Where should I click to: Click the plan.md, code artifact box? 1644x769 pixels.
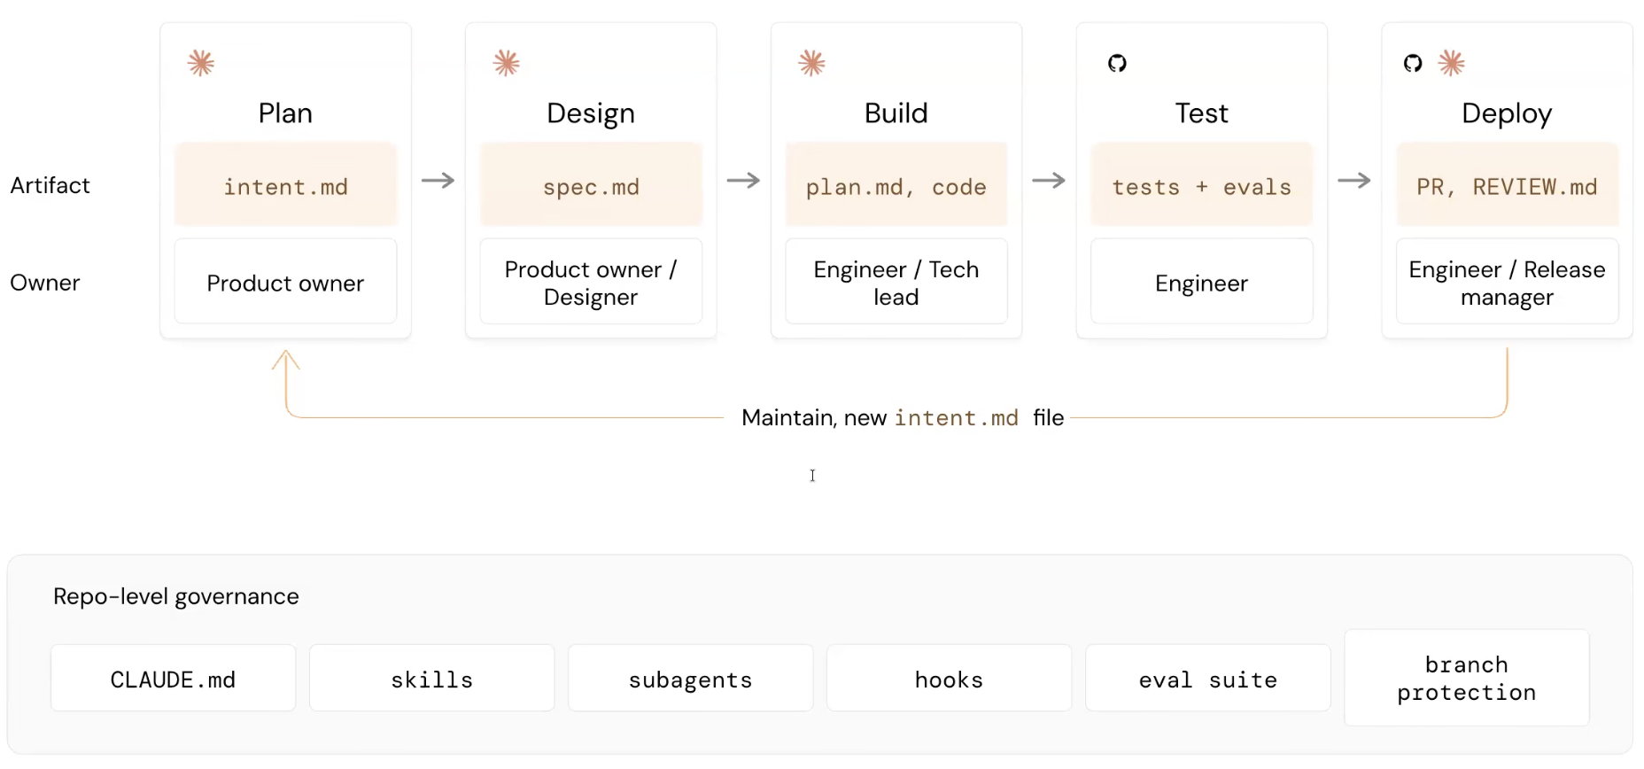point(896,184)
